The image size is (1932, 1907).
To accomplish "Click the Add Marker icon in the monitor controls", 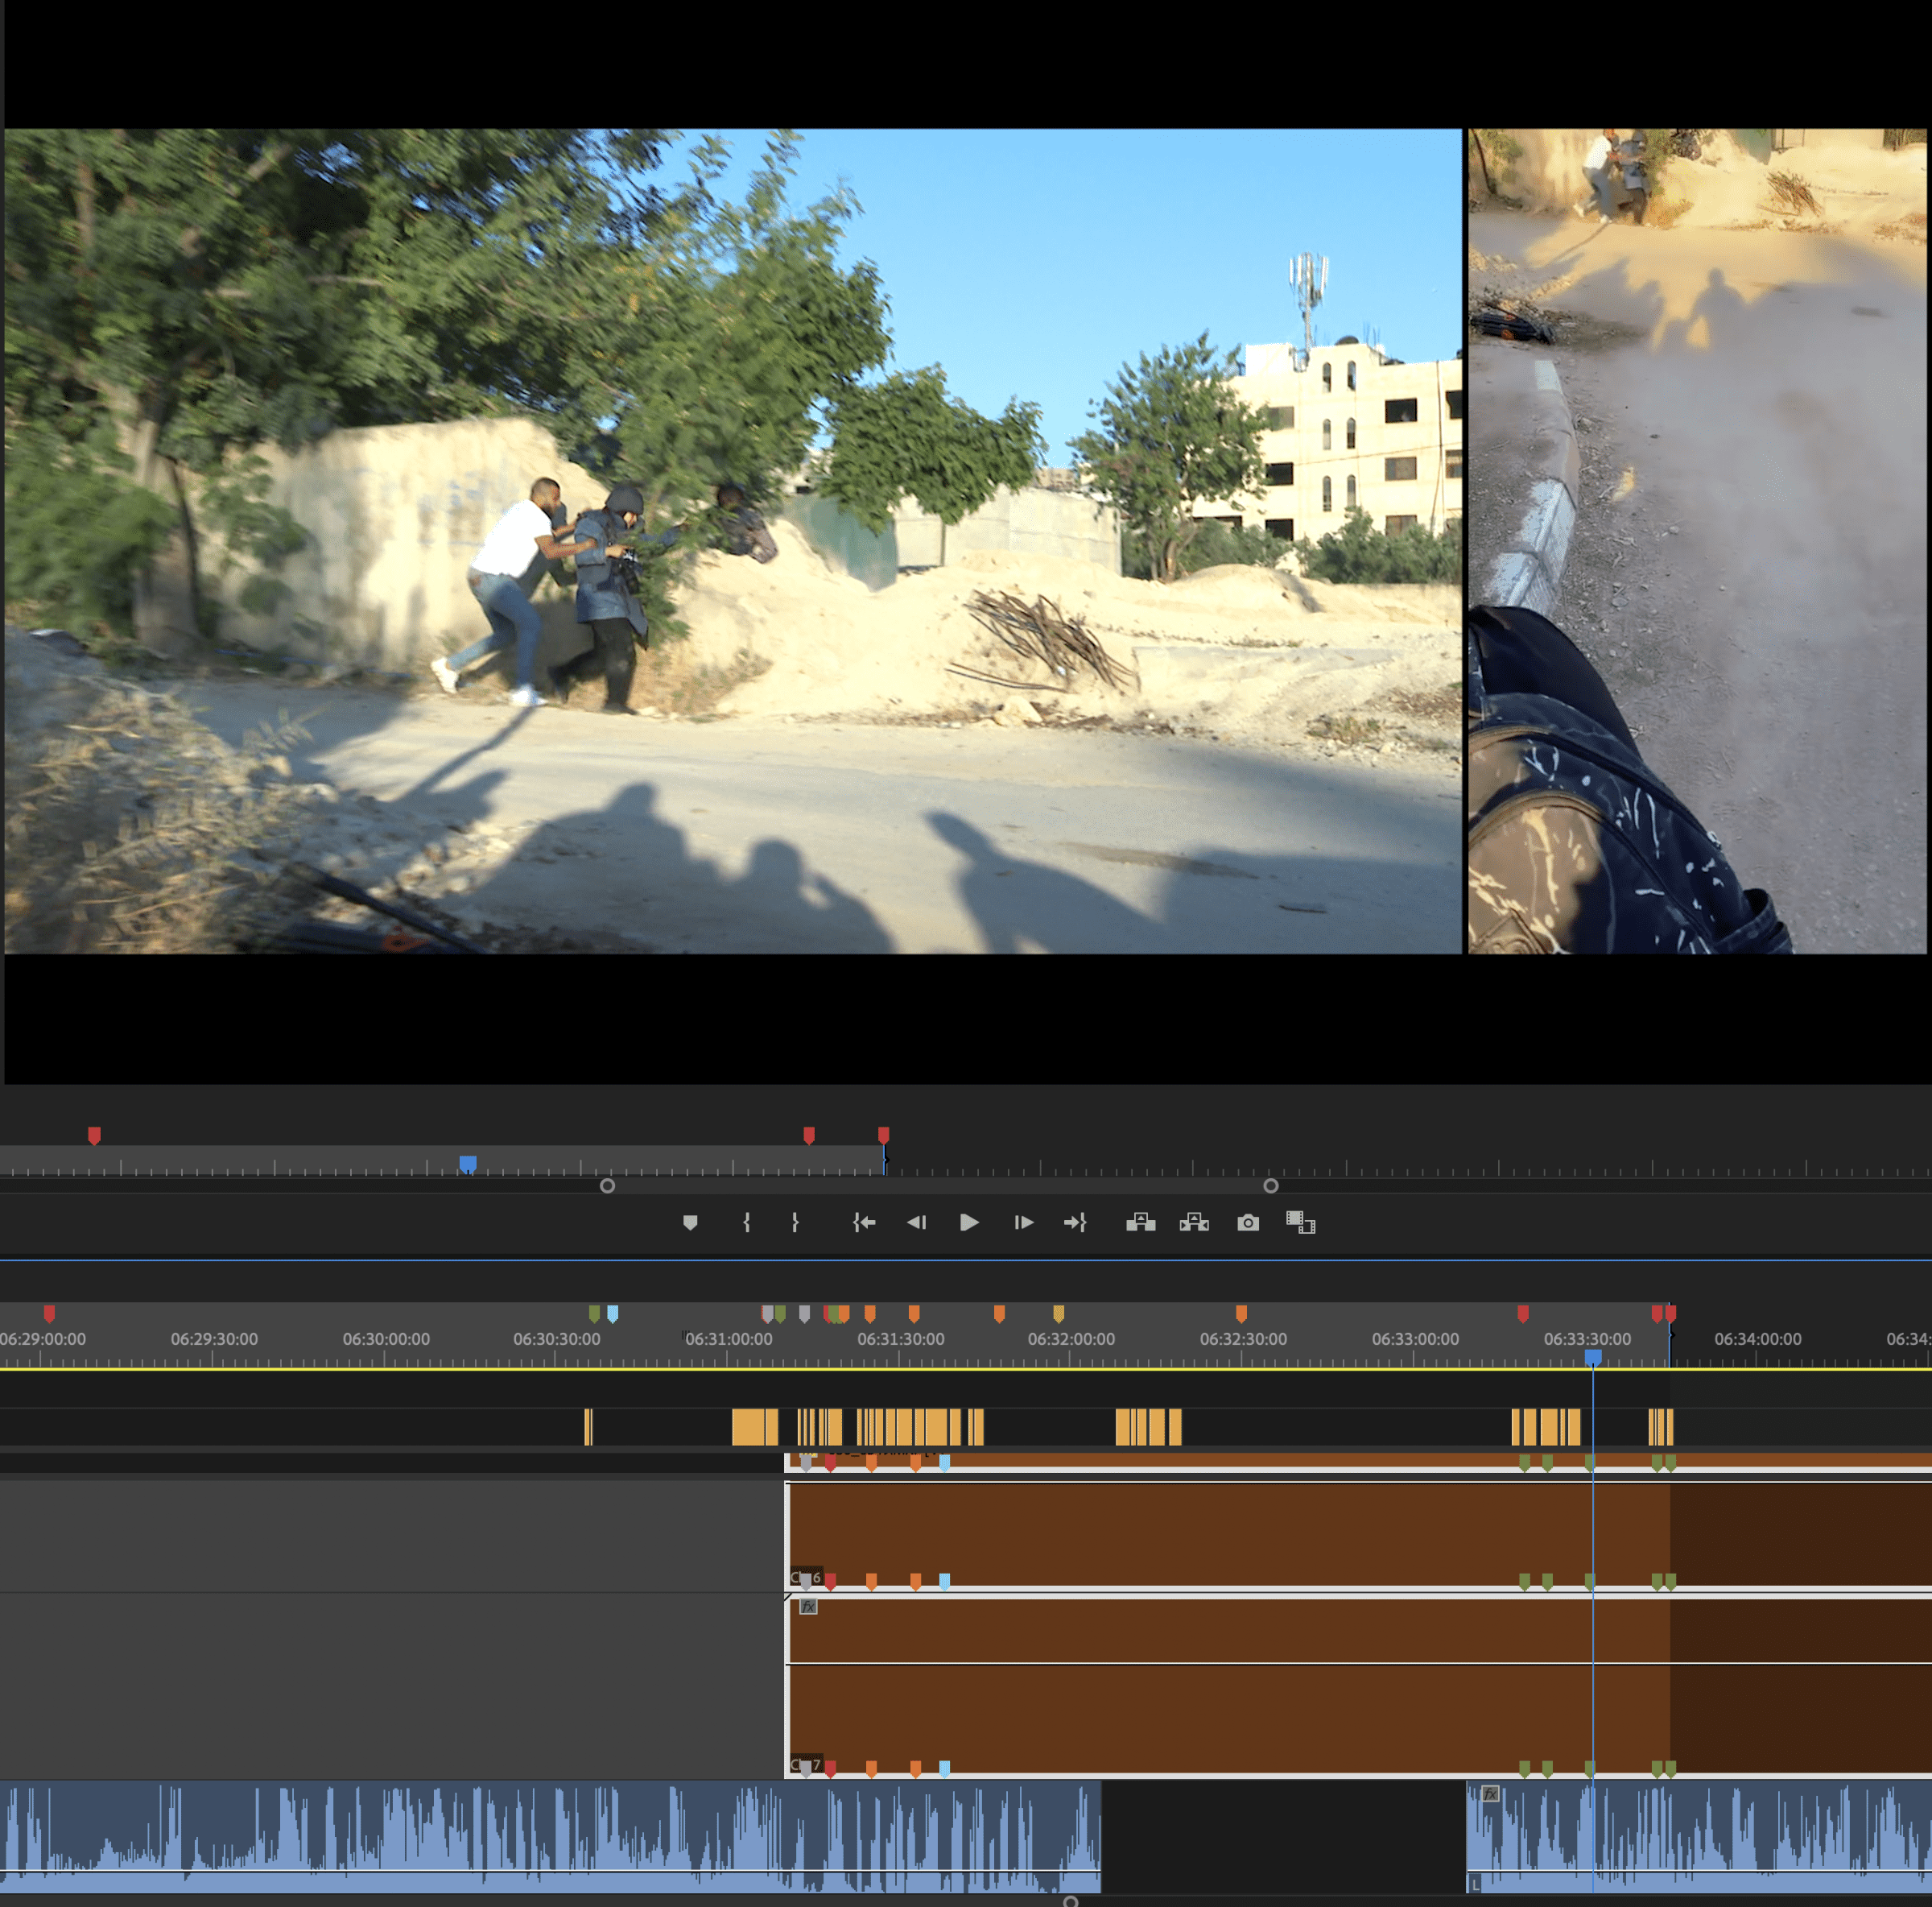I will (691, 1222).
